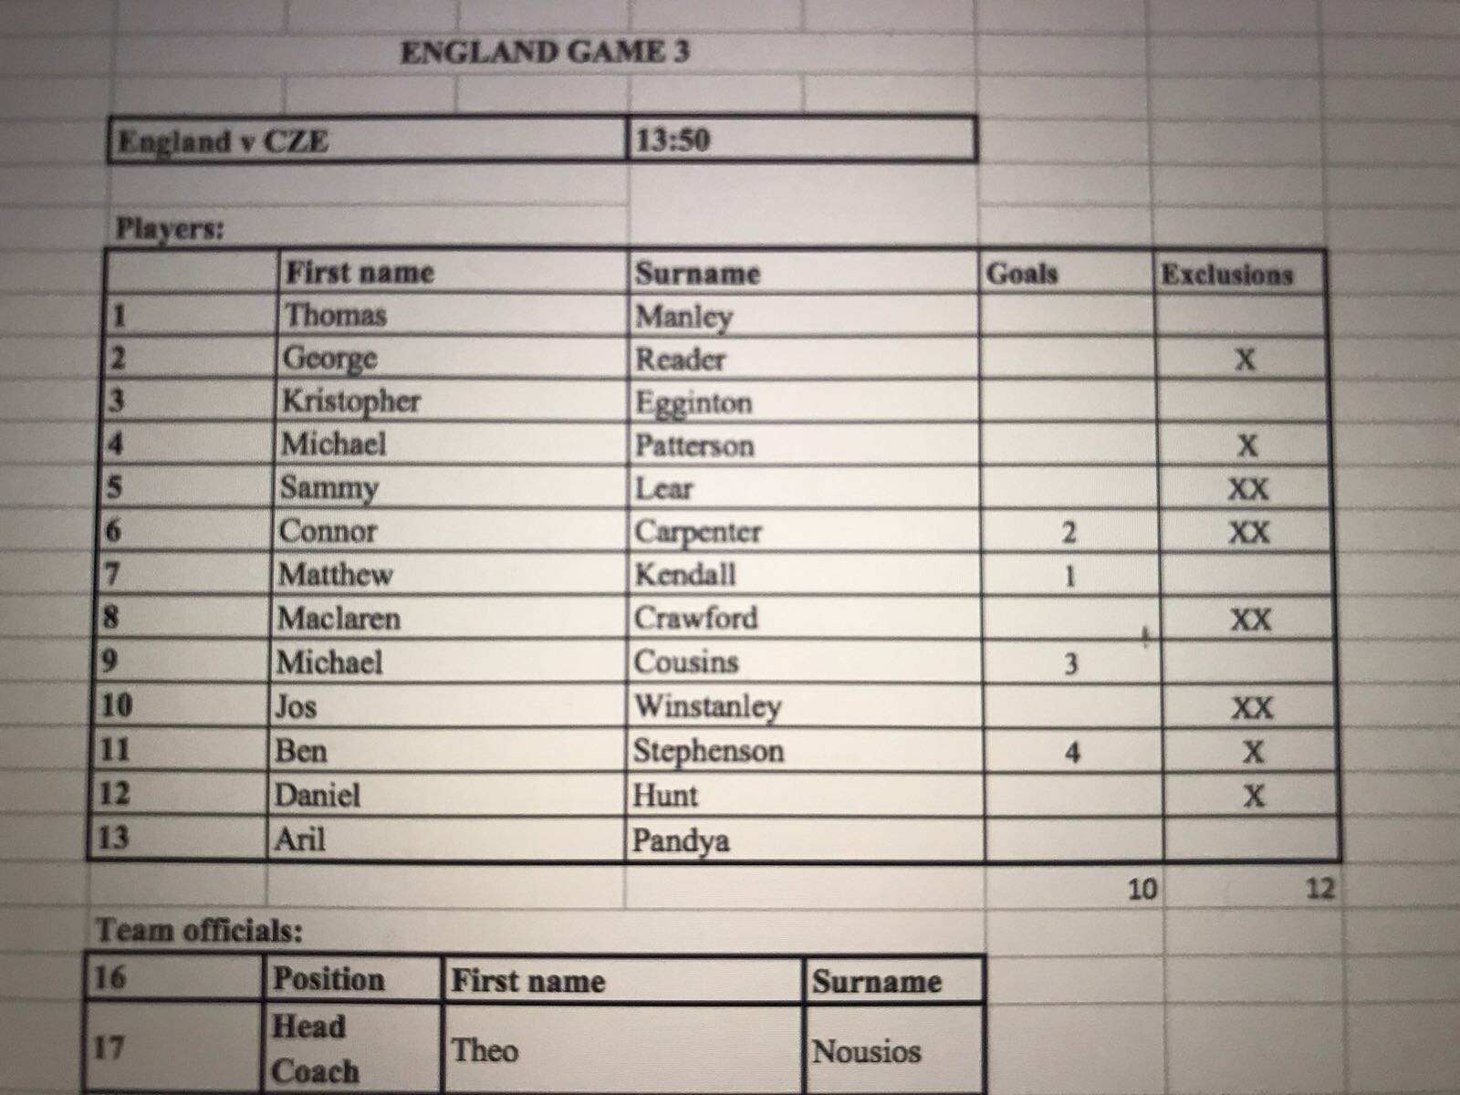
Task: Click the XX exclusions cell for Lear
Action: click(x=1244, y=489)
